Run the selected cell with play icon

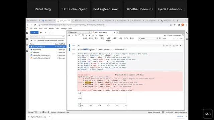click(86, 35)
